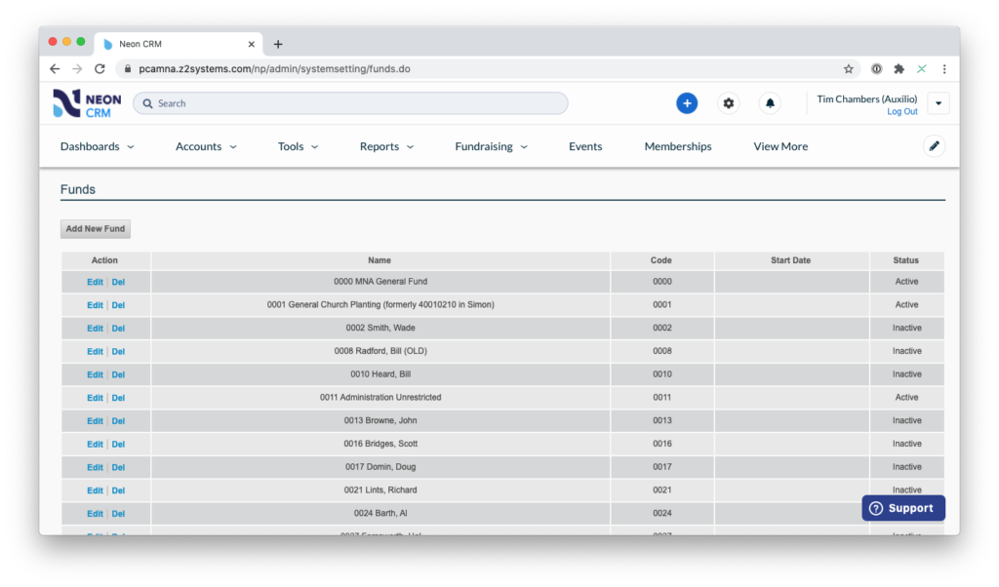999x587 pixels.
Task: Click the browser extensions puzzle icon
Action: [899, 69]
